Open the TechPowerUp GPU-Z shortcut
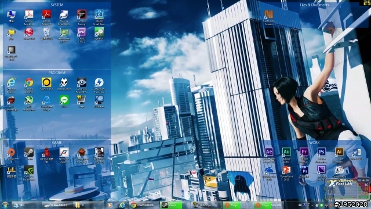The image size is (371, 209). pyautogui.click(x=64, y=35)
